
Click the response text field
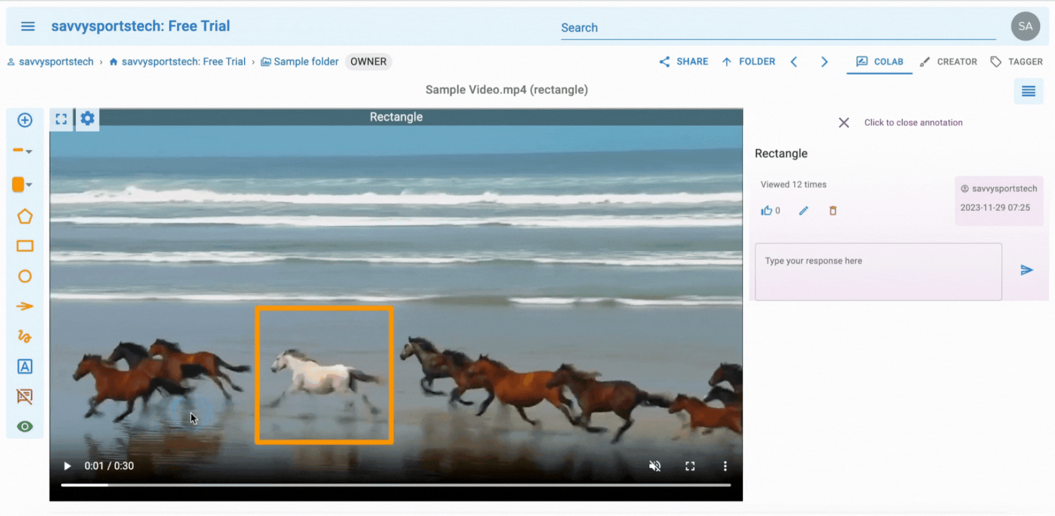click(x=878, y=272)
